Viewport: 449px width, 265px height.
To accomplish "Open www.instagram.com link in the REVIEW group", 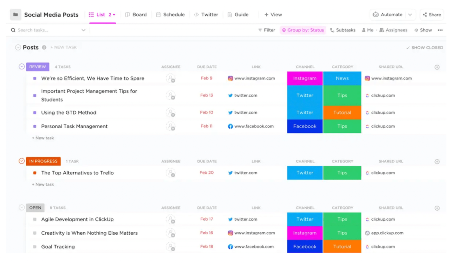I will (254, 78).
